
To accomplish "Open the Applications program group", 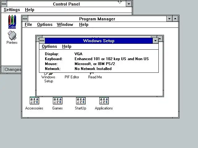I will 104,103.
